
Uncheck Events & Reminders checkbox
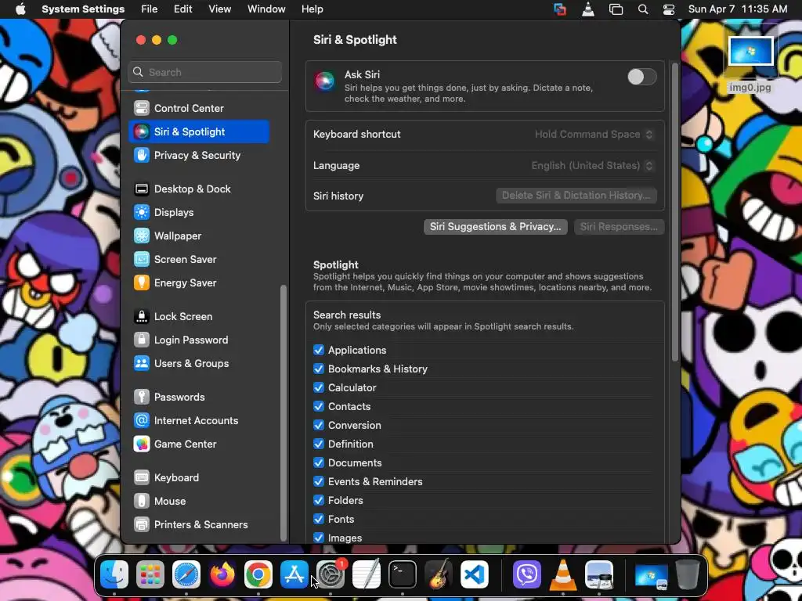click(319, 481)
